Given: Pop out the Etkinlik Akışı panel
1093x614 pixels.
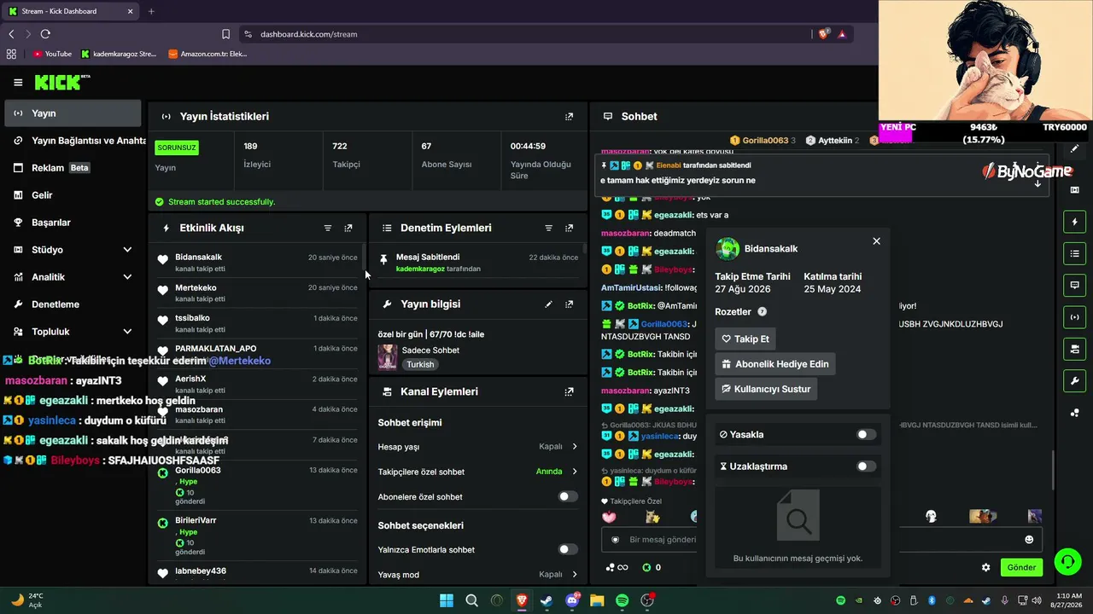Looking at the screenshot, I should [348, 228].
